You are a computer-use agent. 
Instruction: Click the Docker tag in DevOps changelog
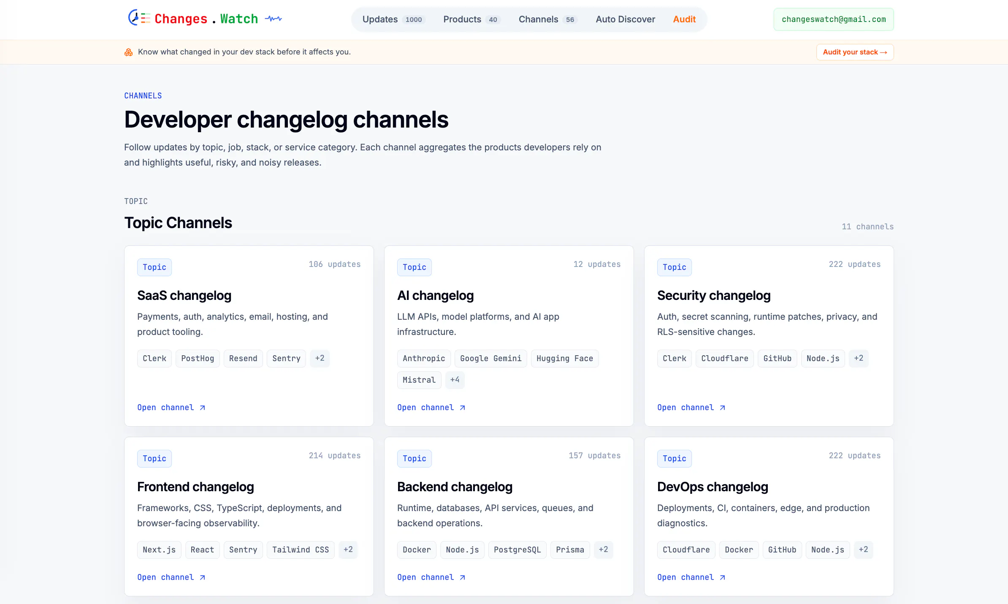[739, 550]
